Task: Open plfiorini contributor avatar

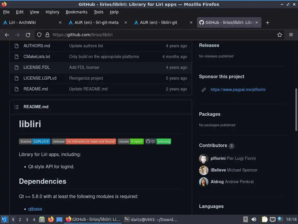Action: 203,158
